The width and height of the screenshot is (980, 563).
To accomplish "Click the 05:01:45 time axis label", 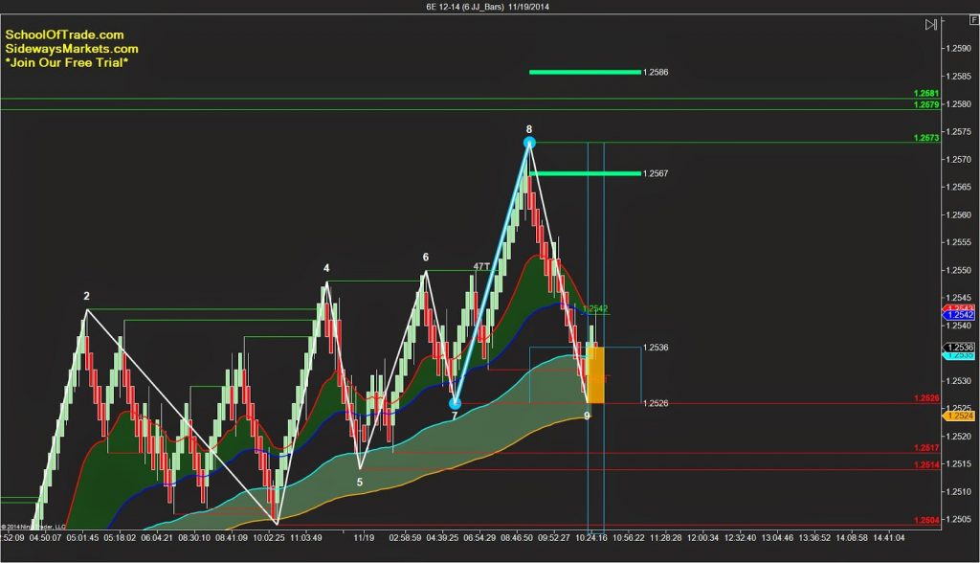I will tap(82, 537).
